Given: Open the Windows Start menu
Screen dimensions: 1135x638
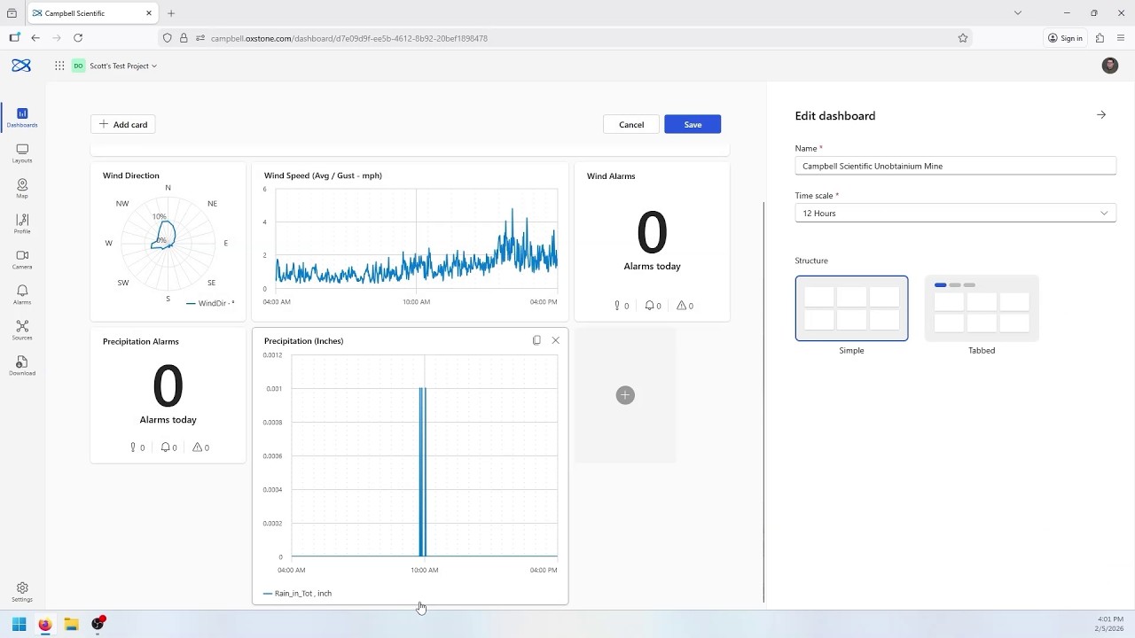Looking at the screenshot, I should tap(19, 625).
